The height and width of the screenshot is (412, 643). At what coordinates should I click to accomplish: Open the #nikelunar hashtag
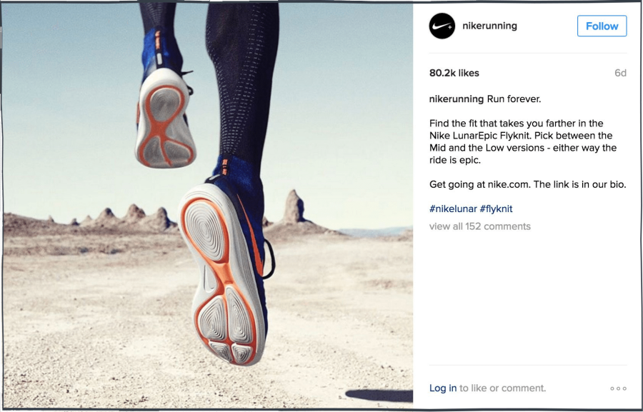453,208
